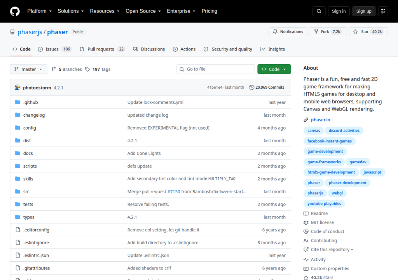Open the .gitattributes file
The height and width of the screenshot is (280, 398).
37,268
